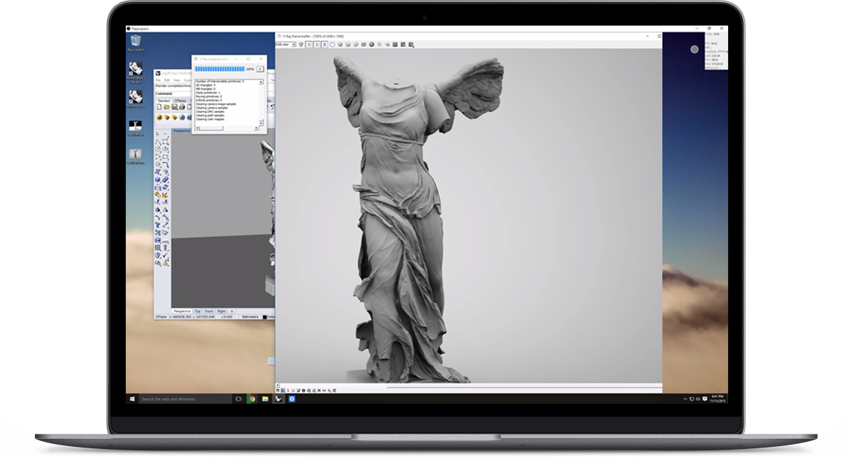Switch to the Top viewport tab
This screenshot has height=460, width=851.
(197, 312)
